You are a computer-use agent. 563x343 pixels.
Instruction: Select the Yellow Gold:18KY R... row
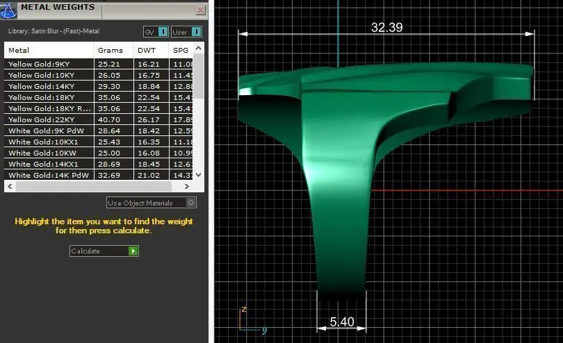(x=99, y=109)
